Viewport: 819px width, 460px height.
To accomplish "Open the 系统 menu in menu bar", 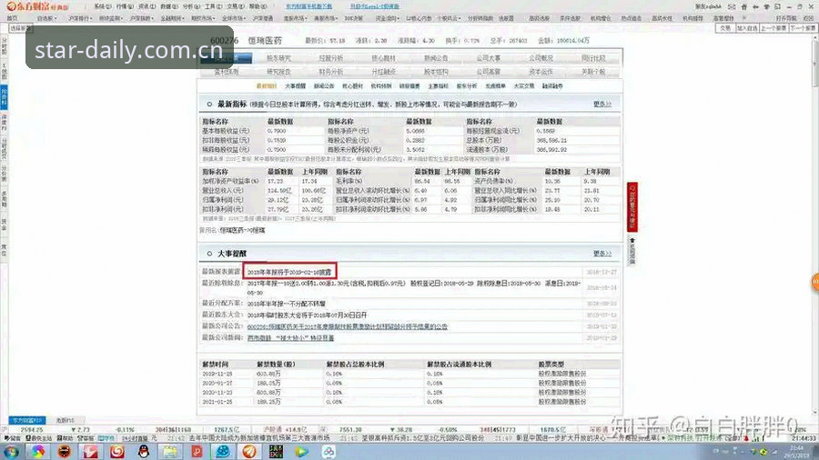I will 102,6.
